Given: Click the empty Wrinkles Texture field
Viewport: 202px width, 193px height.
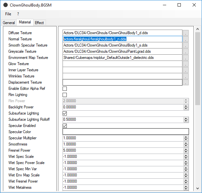Looking at the screenshot, I should tap(123, 76).
